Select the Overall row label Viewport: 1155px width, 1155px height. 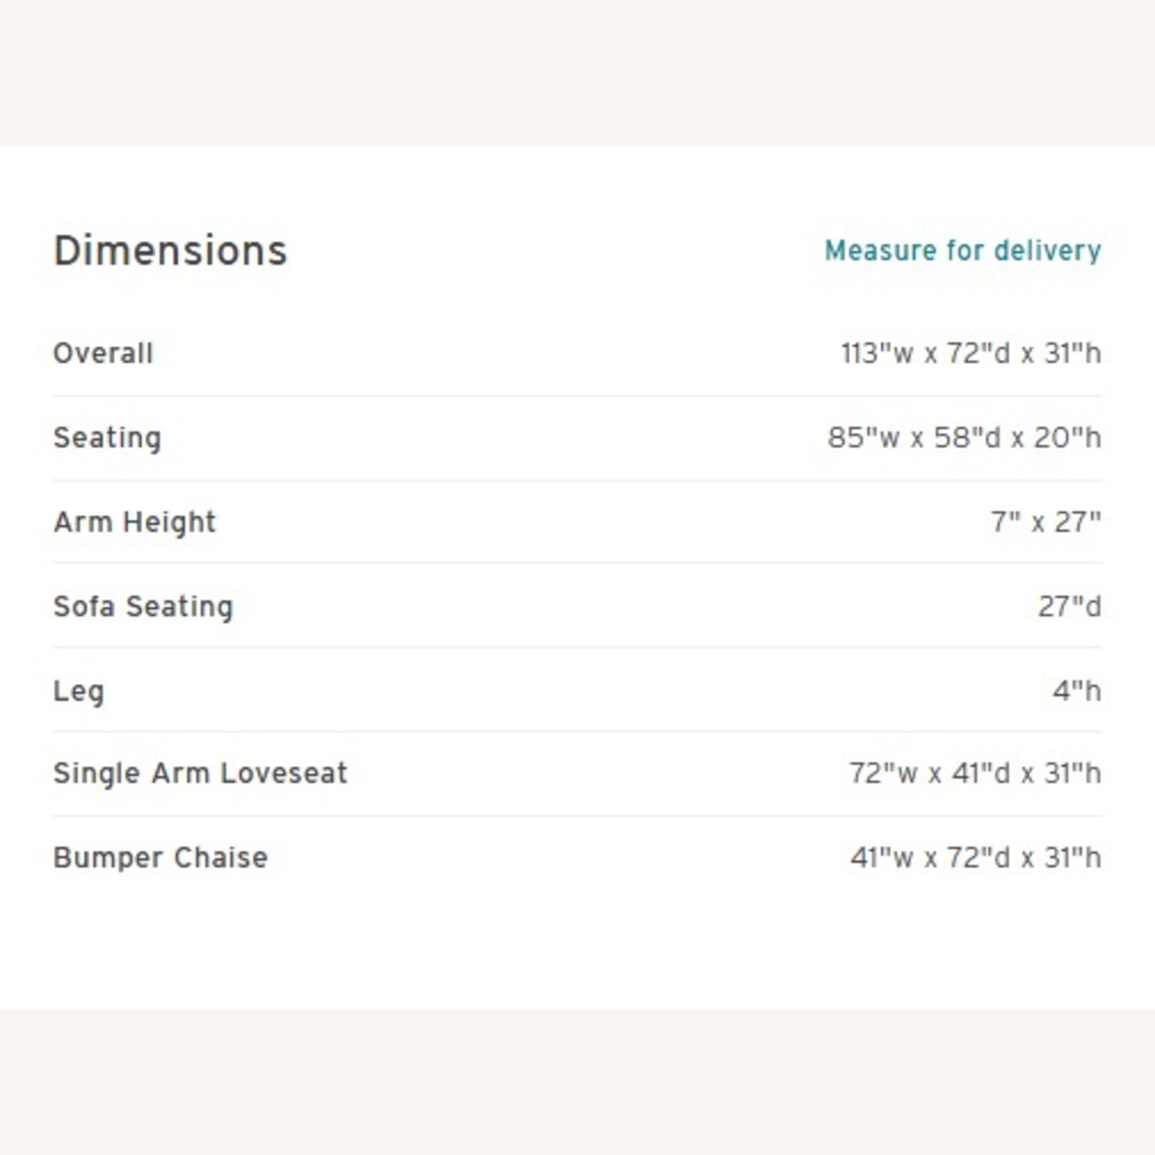click(103, 353)
